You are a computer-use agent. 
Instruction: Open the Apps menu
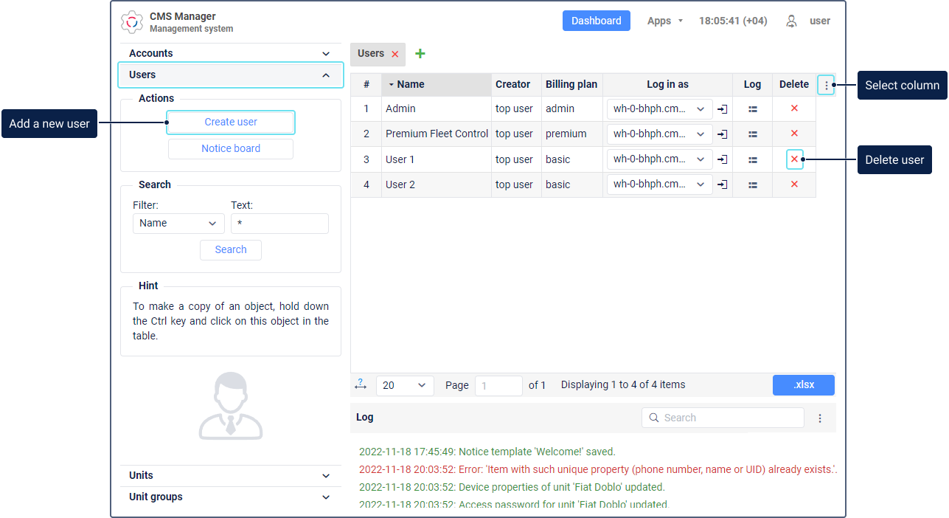click(x=665, y=21)
